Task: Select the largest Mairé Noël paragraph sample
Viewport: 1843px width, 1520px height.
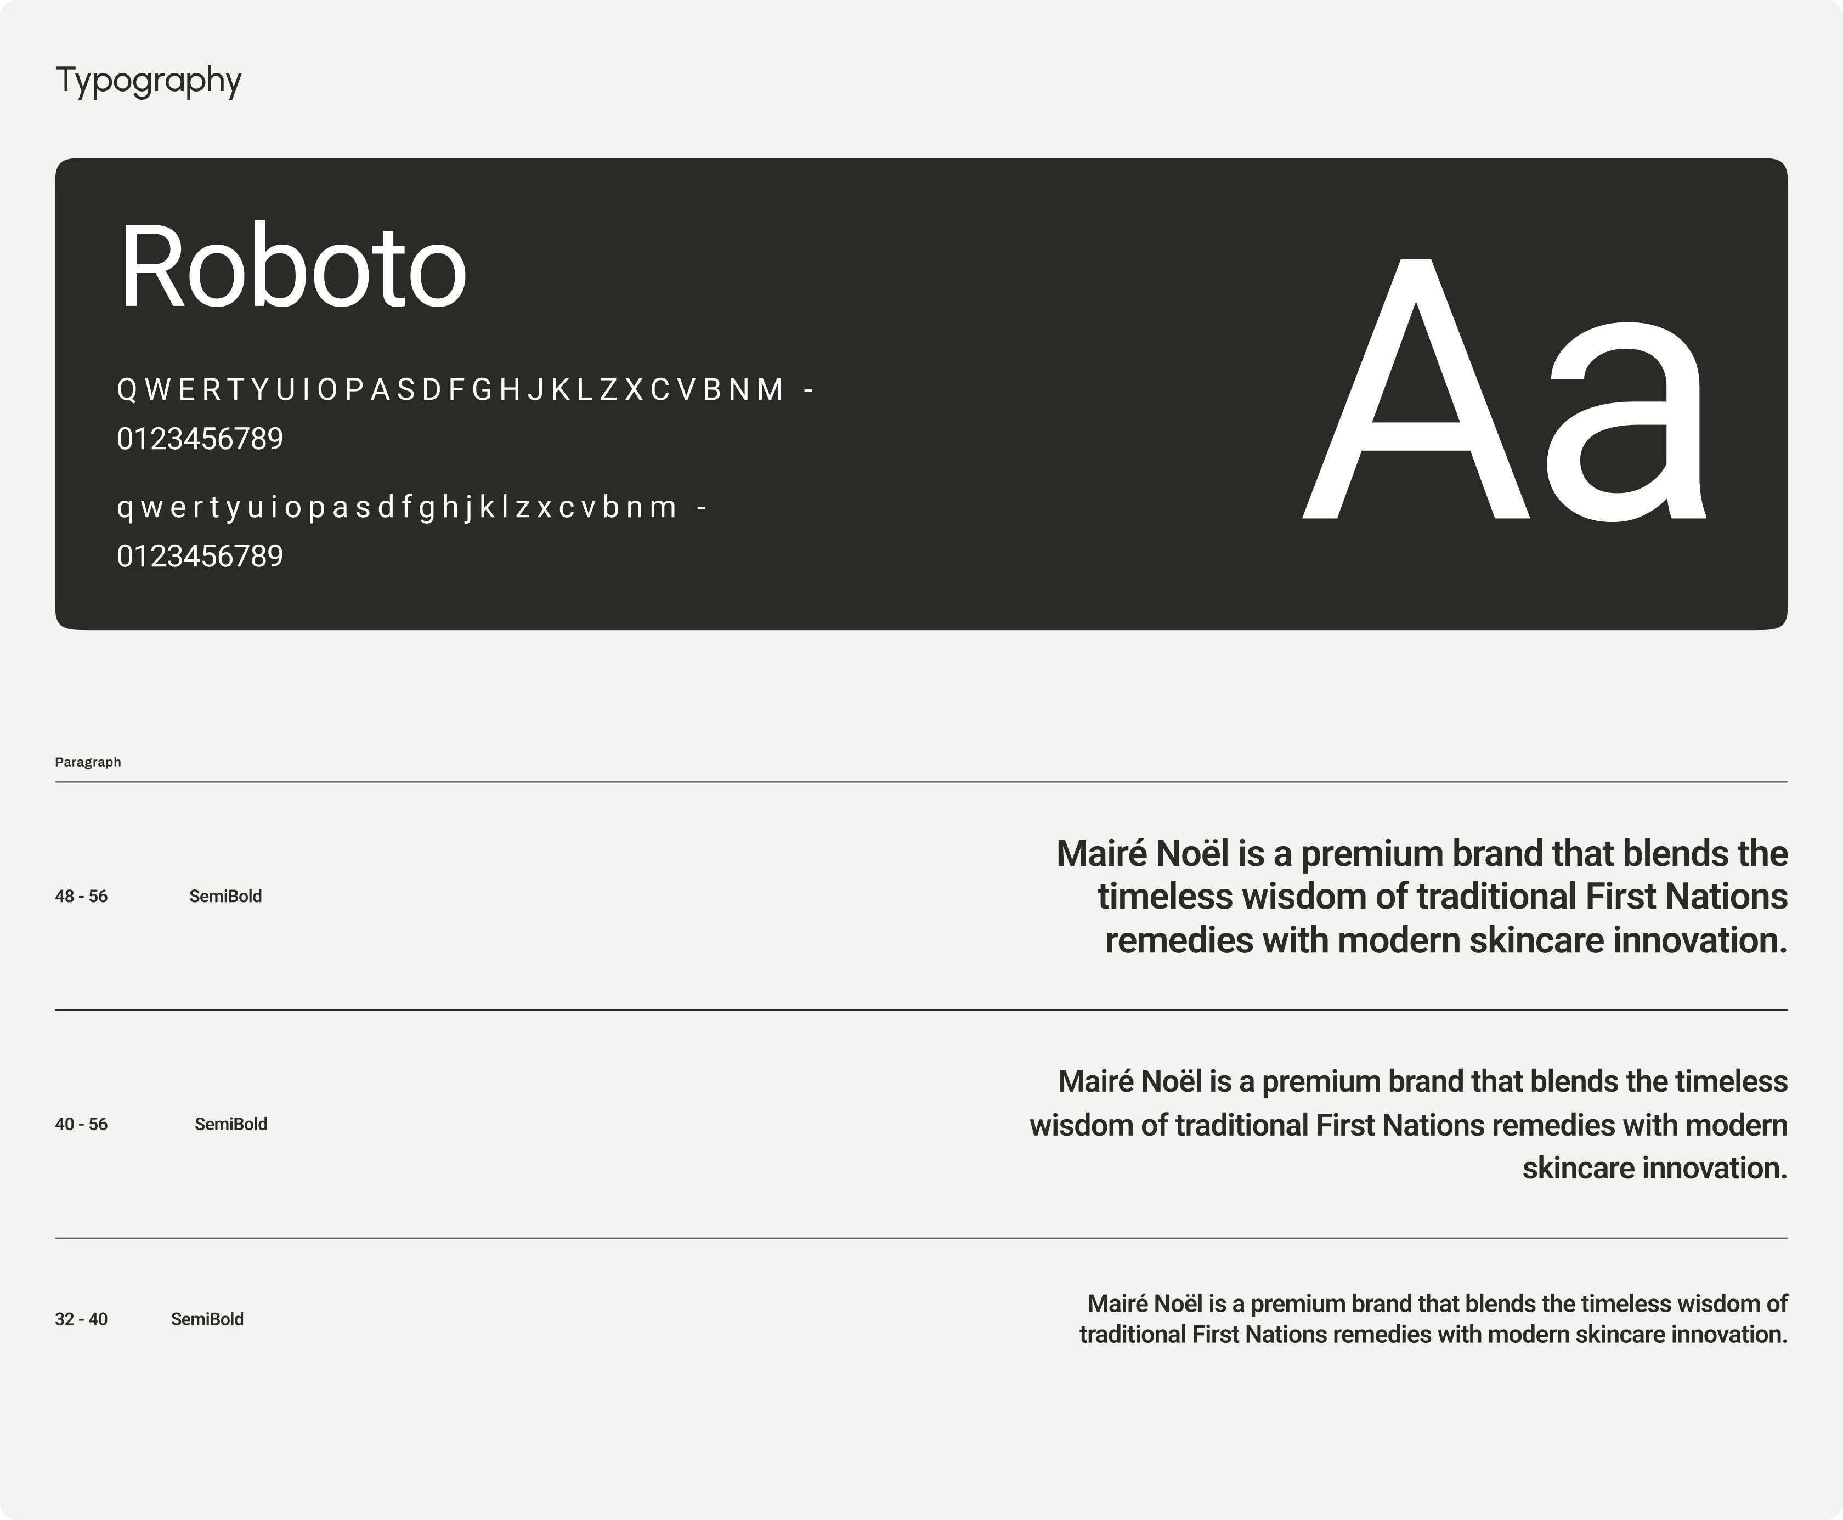Action: 1421,897
